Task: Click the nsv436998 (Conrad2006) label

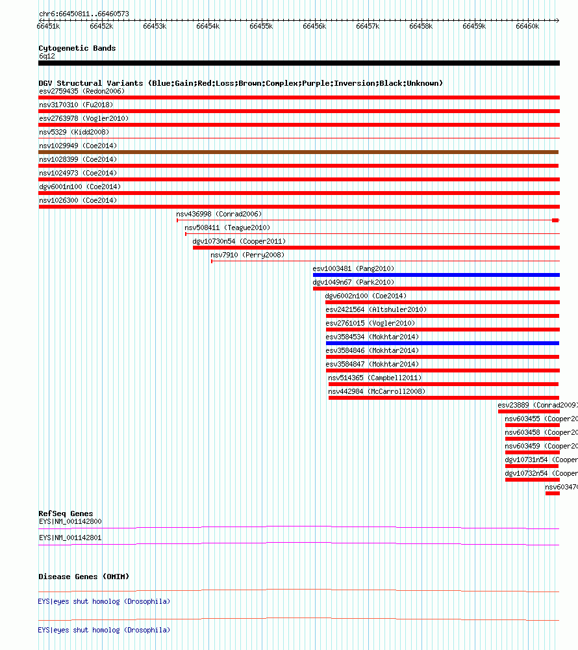Action: coord(219,214)
